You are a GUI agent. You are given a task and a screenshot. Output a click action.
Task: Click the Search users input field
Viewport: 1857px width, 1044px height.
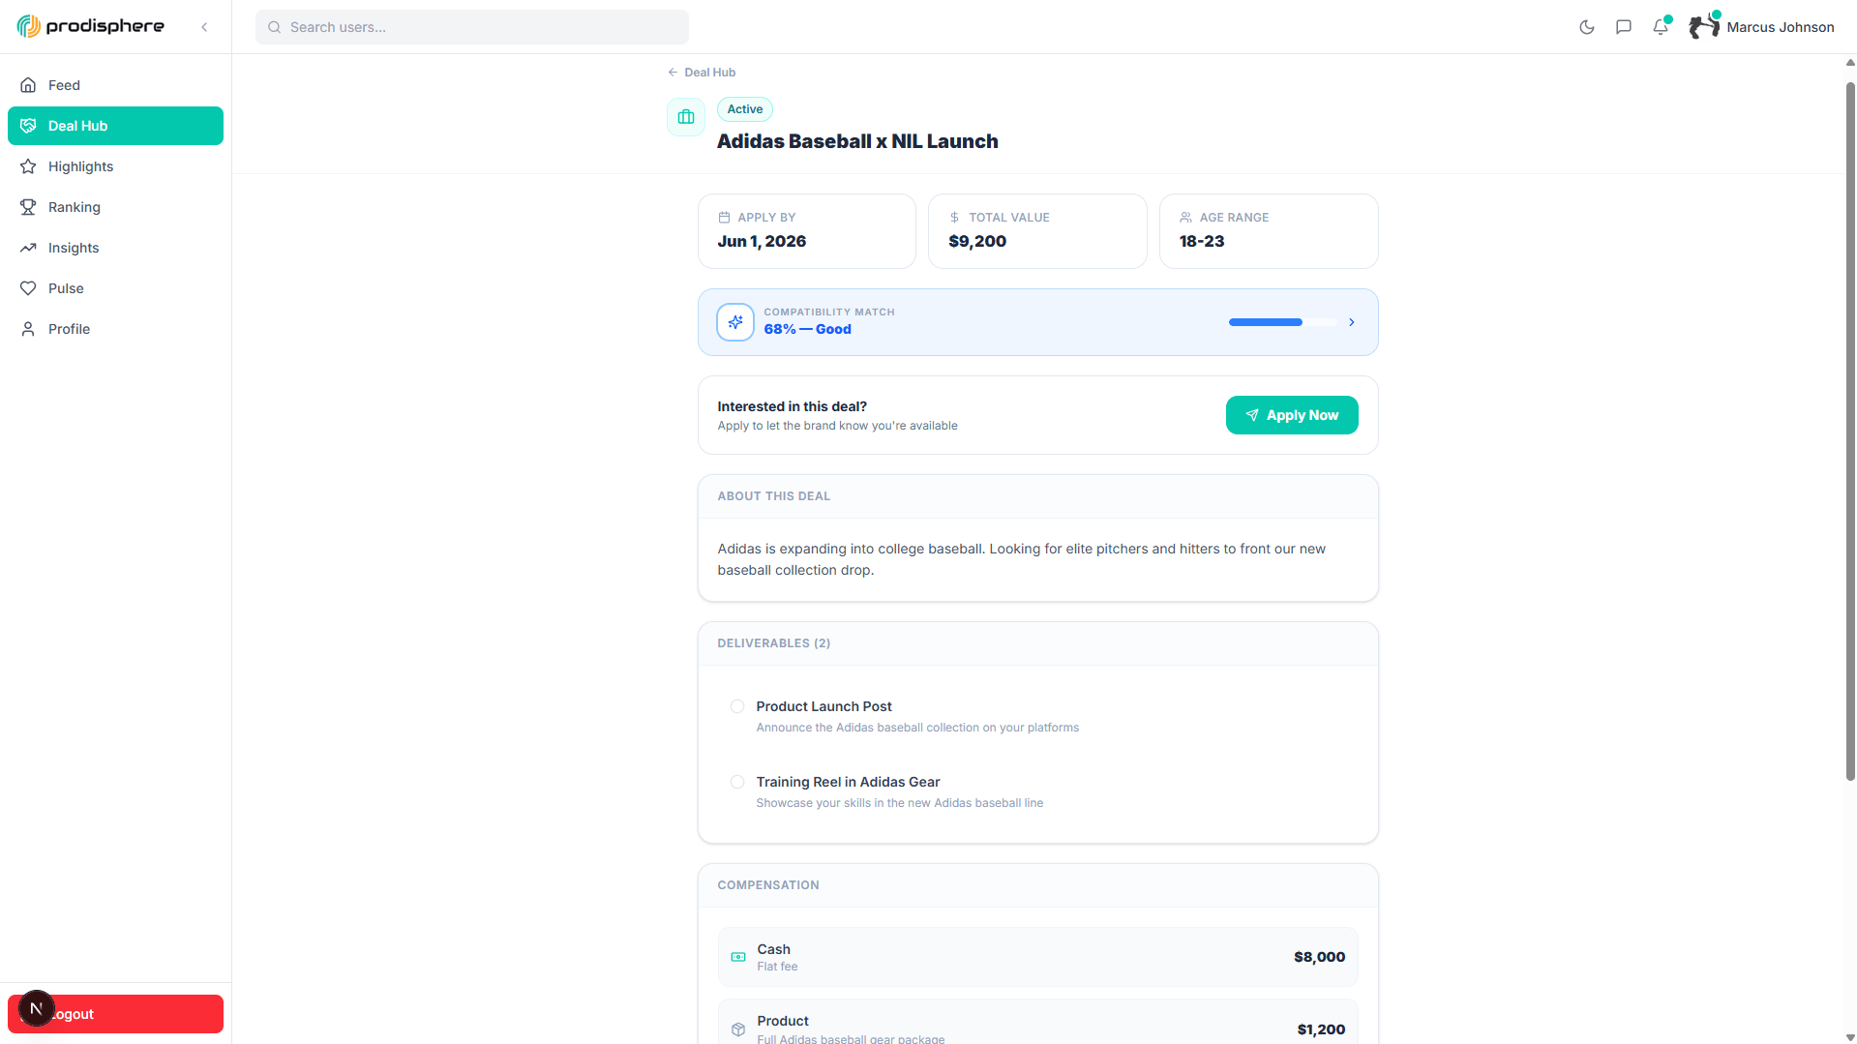pos(471,27)
